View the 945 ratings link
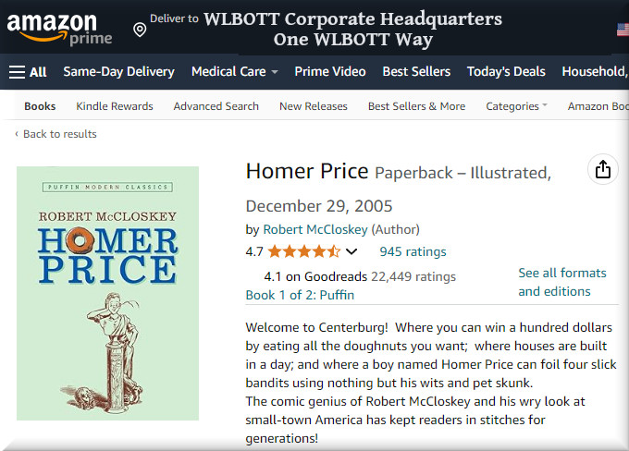The width and height of the screenshot is (629, 451). pyautogui.click(x=413, y=251)
